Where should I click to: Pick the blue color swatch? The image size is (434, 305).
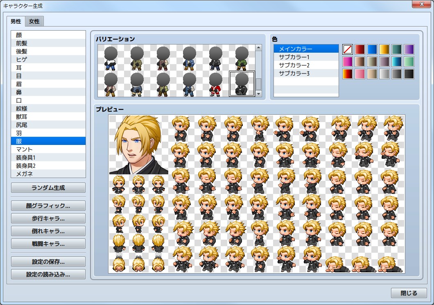point(372,49)
